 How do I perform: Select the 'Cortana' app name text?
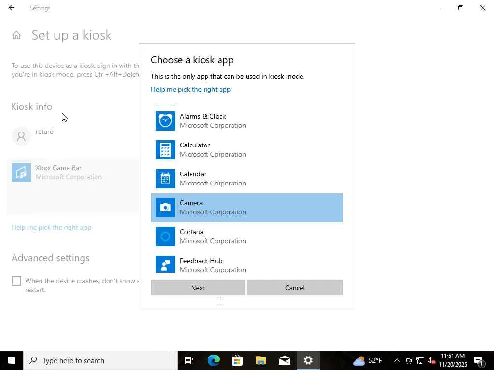pos(192,232)
